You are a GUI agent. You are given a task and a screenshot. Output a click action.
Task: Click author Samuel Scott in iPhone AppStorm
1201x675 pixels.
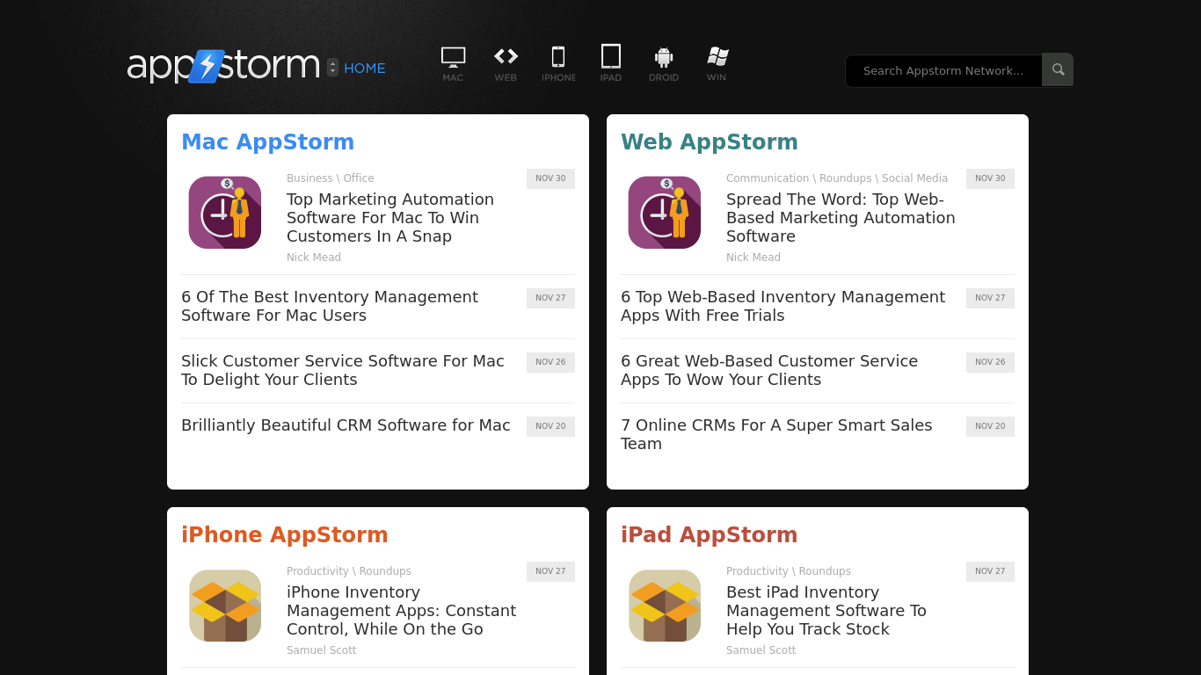point(322,650)
